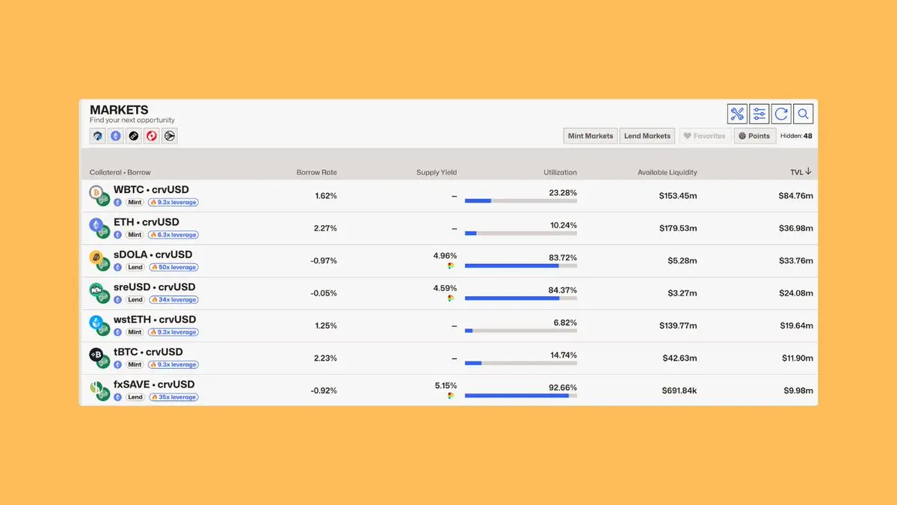This screenshot has width=897, height=505.
Task: Click the 50x leverage badge for sDOLA
Action: [173, 267]
